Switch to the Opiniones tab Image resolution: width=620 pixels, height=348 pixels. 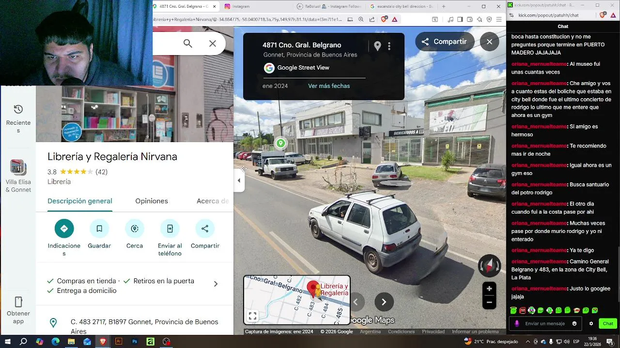[152, 201]
